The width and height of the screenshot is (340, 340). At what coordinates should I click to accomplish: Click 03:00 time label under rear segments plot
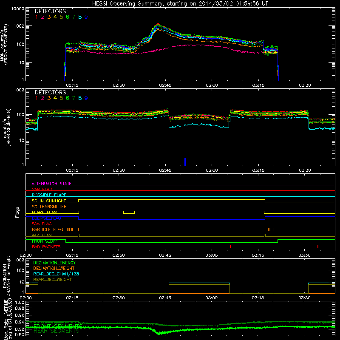pos(212,170)
